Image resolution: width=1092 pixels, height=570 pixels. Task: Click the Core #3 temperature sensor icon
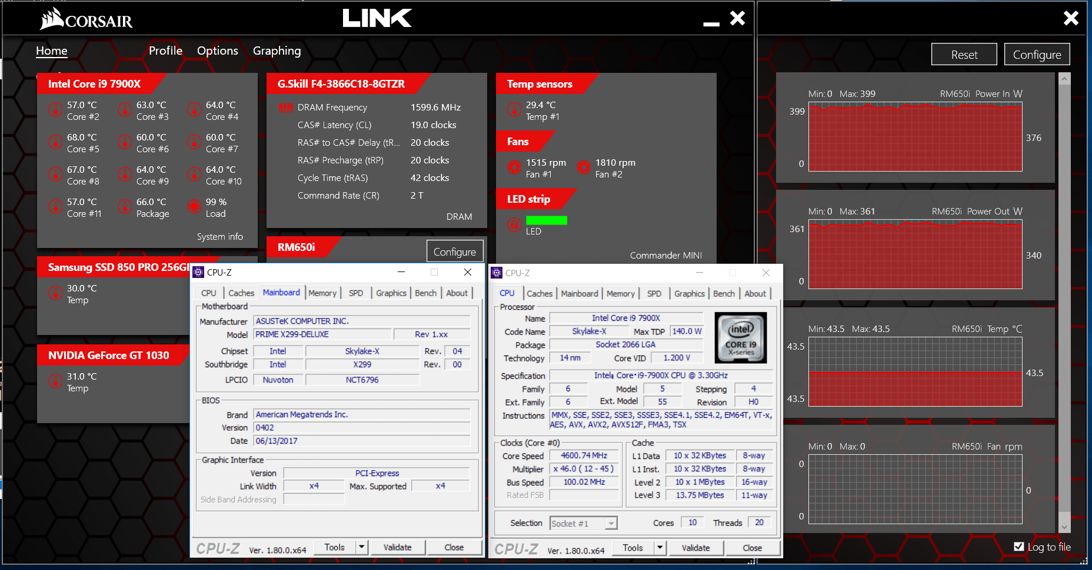(x=125, y=110)
